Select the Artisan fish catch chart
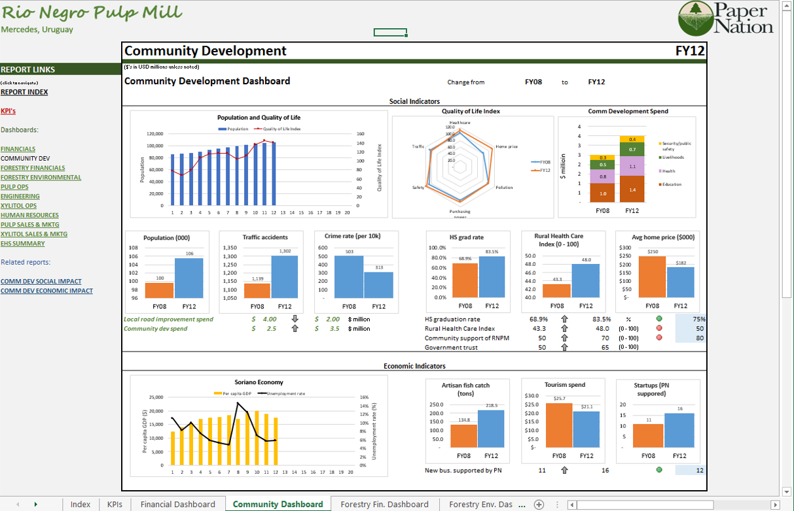The image size is (794, 511). [468, 421]
